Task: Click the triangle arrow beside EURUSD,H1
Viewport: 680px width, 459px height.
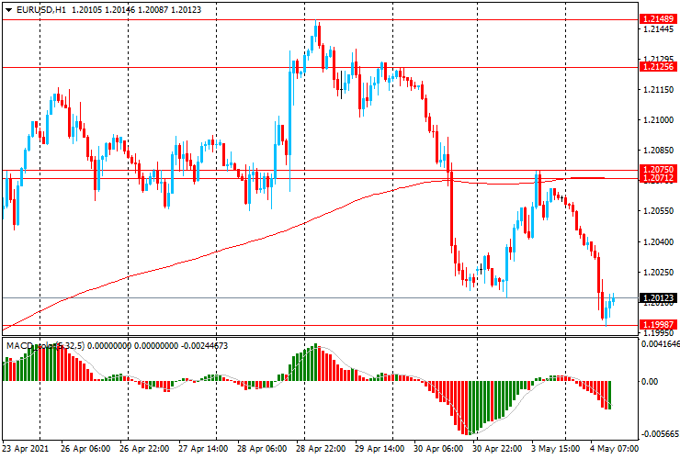Action: click(8, 9)
